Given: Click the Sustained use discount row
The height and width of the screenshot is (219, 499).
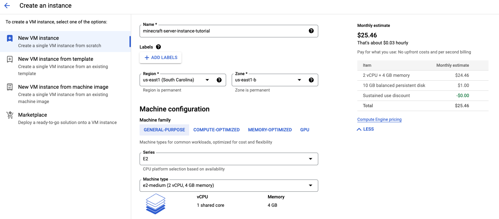Looking at the screenshot, I should 423,96.
